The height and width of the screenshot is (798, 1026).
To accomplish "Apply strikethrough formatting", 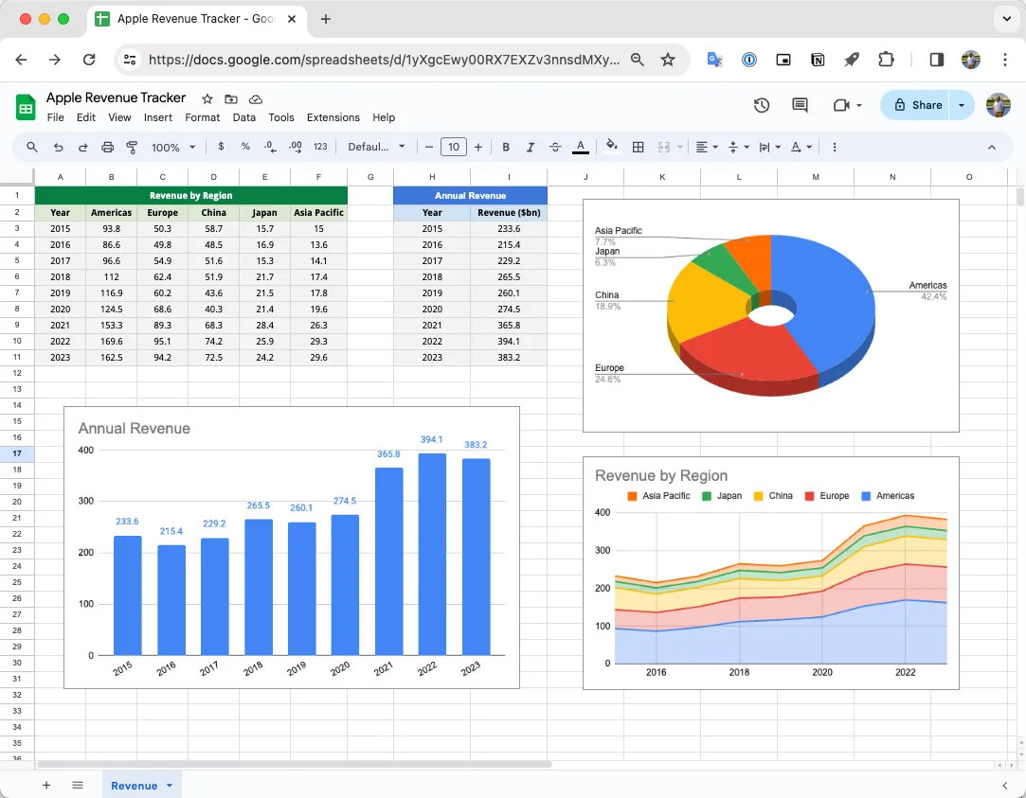I will [x=555, y=147].
